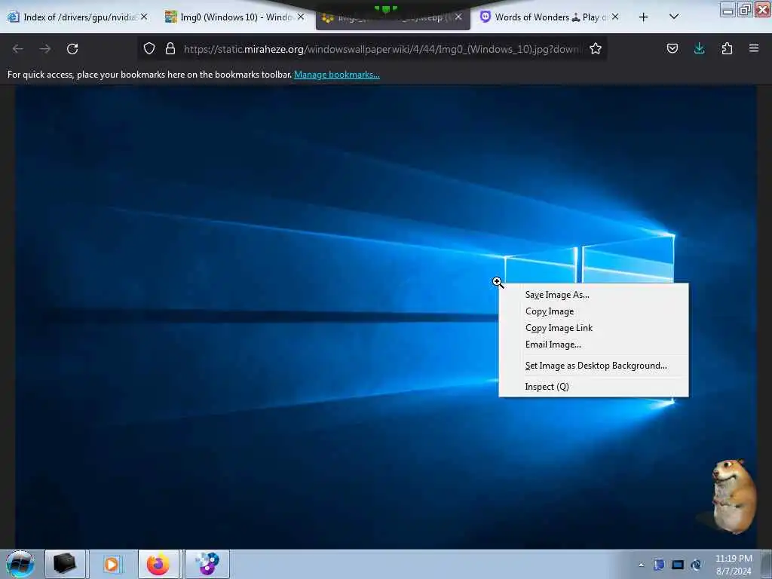Open the clock showing 11:19 PM

click(734, 565)
